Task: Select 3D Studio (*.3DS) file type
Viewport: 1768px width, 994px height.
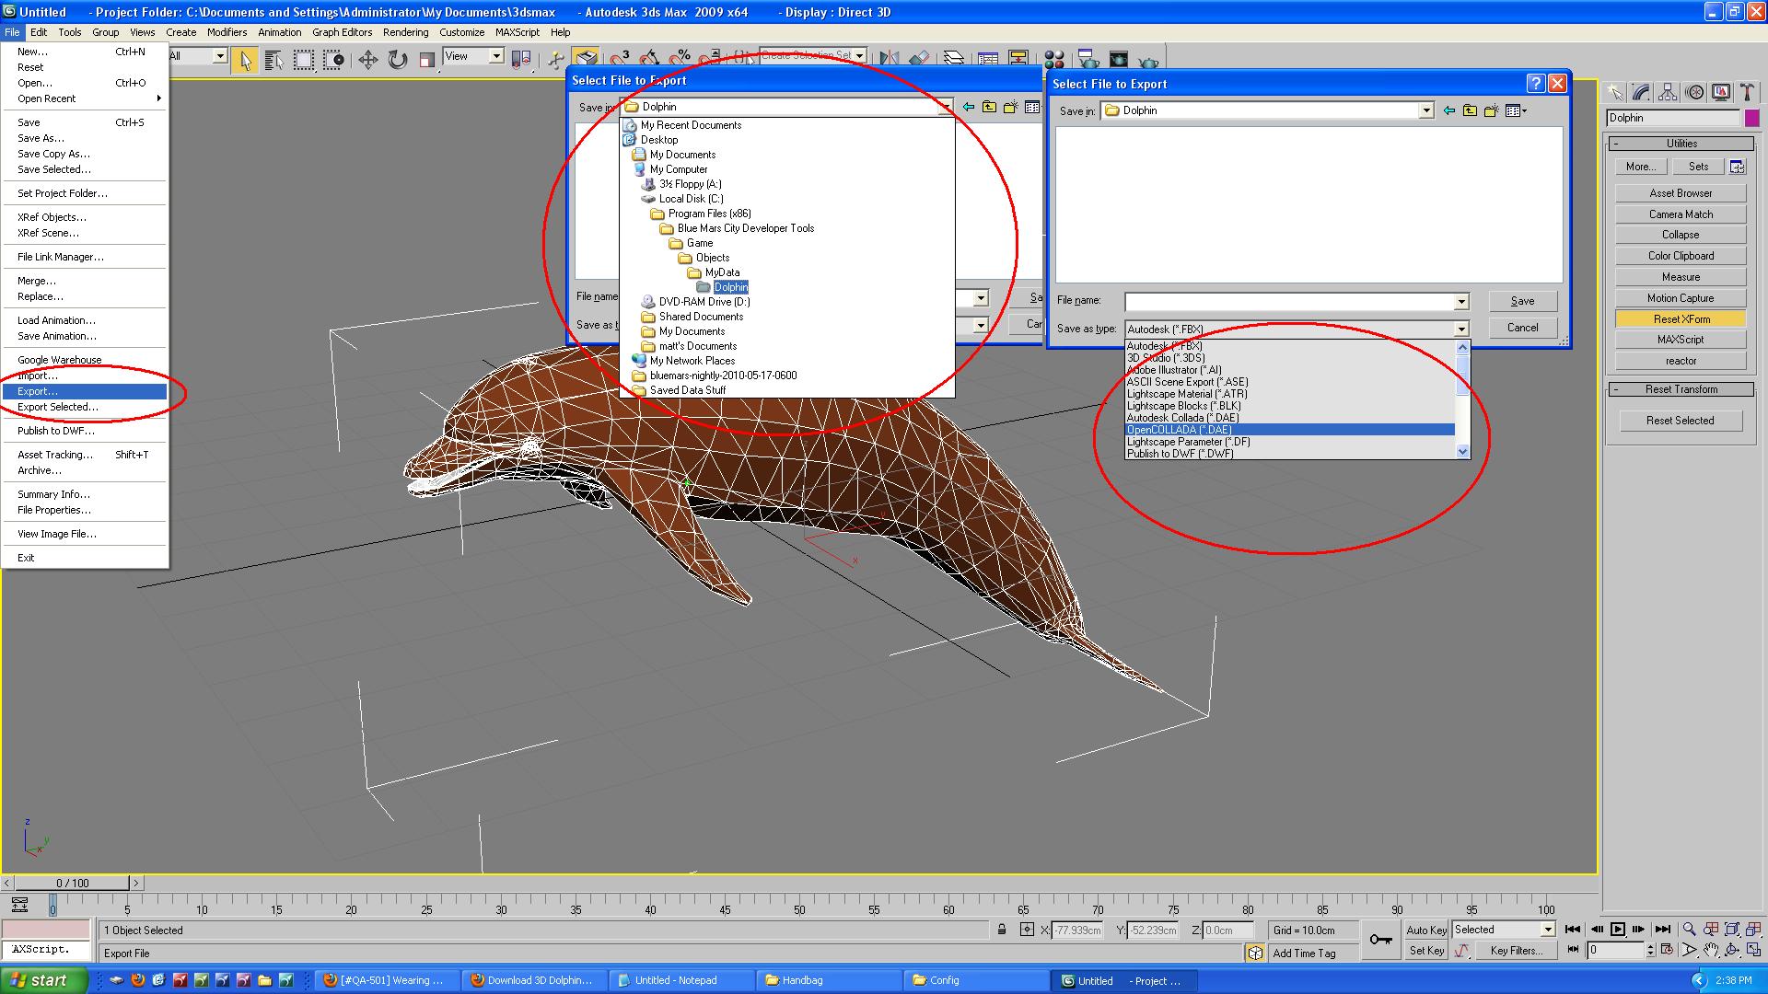Action: click(x=1290, y=358)
